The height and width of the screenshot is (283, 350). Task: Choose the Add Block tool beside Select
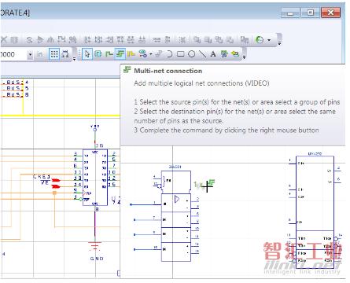(98, 54)
